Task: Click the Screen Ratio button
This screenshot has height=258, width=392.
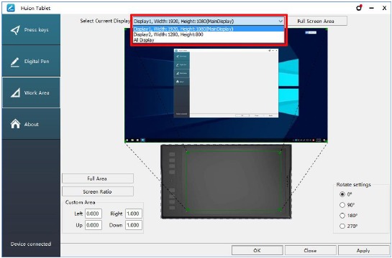Action: pos(98,191)
